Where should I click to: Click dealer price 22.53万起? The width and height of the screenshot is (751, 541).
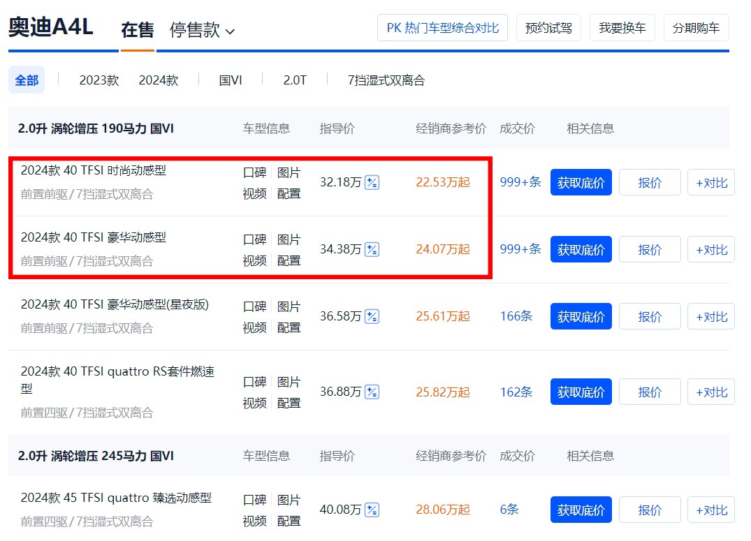[443, 182]
